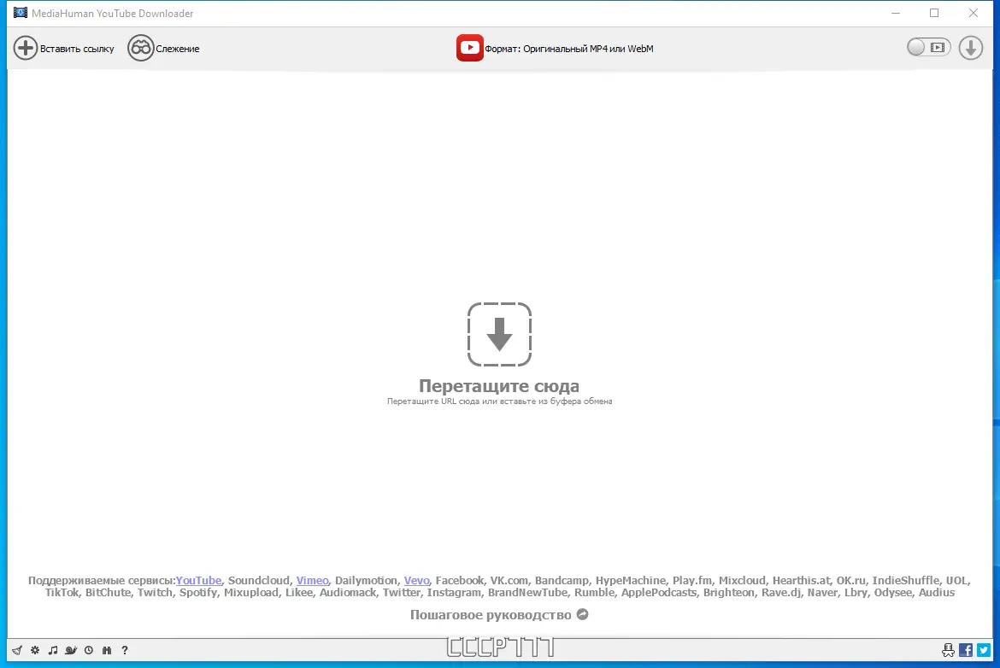Image resolution: width=1000 pixels, height=668 pixels.
Task: Open the Формат: Оригинальный MP4 или WebM selector
Action: pos(555,49)
